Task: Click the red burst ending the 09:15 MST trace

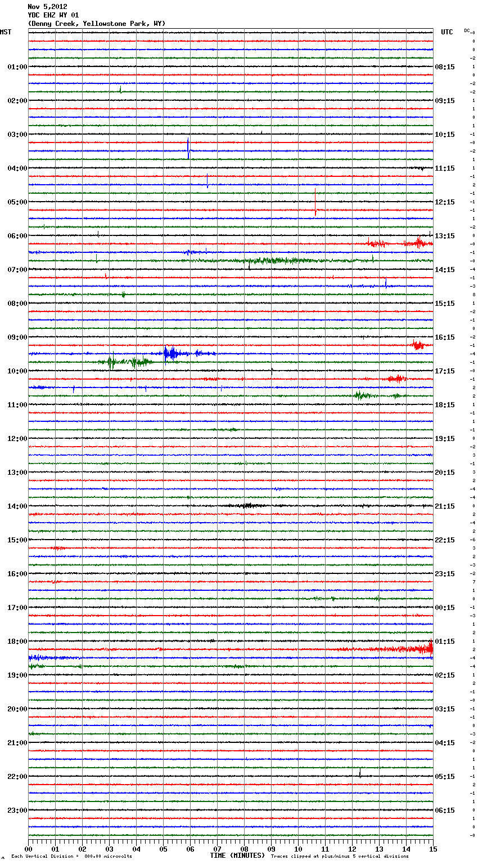Action: click(417, 345)
